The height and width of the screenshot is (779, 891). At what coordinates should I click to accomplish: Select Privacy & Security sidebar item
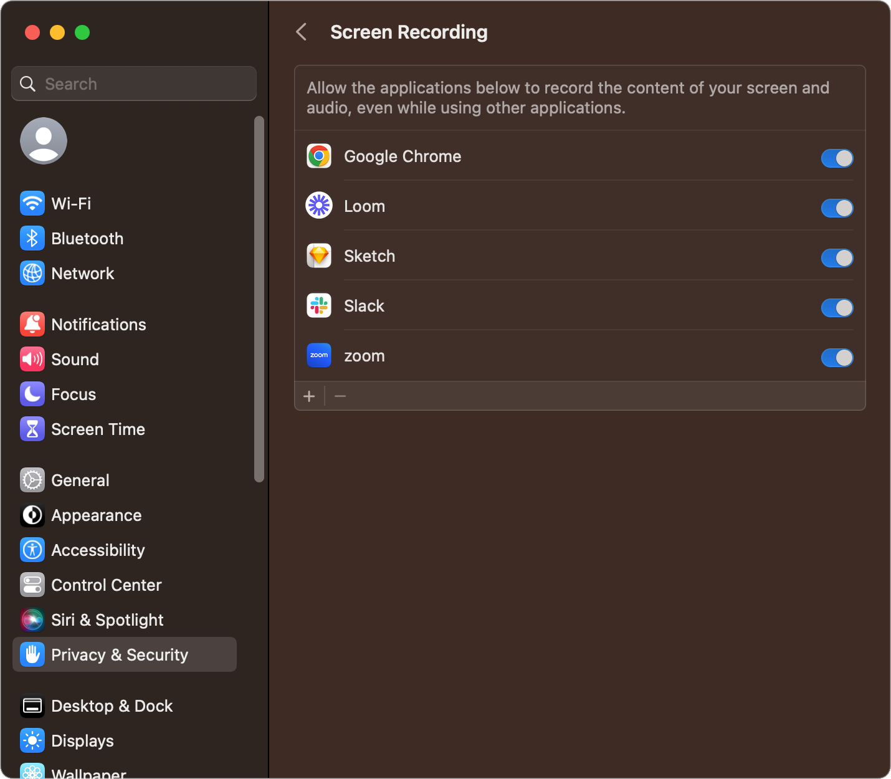[125, 654]
